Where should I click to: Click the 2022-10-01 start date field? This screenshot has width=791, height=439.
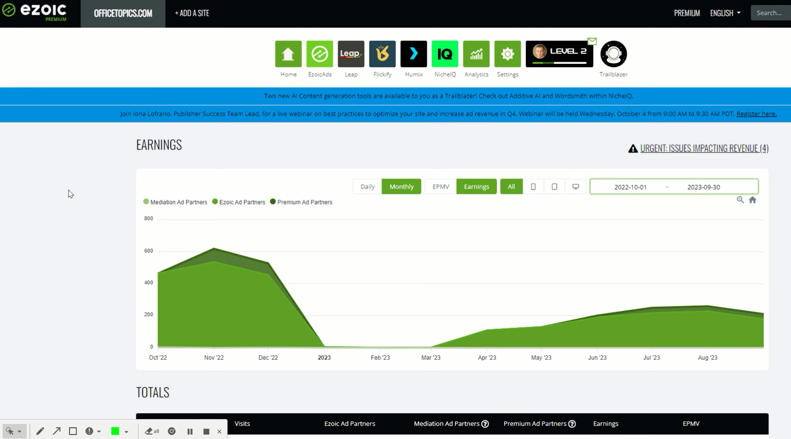[630, 187]
